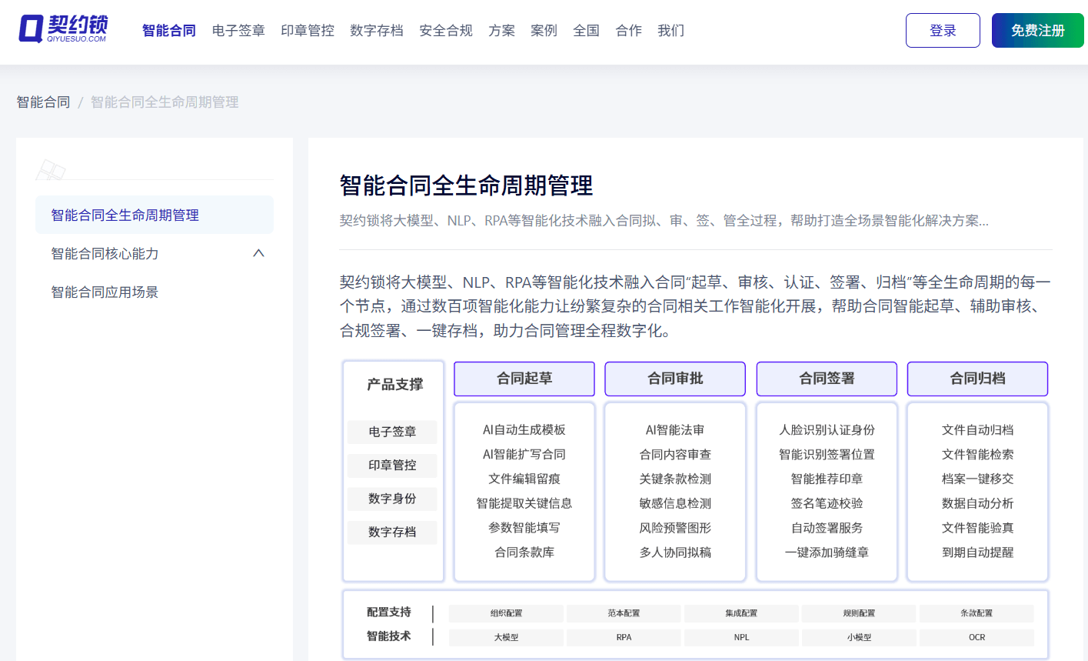
Task: Click the 合同审批 header box
Action: pyautogui.click(x=675, y=379)
